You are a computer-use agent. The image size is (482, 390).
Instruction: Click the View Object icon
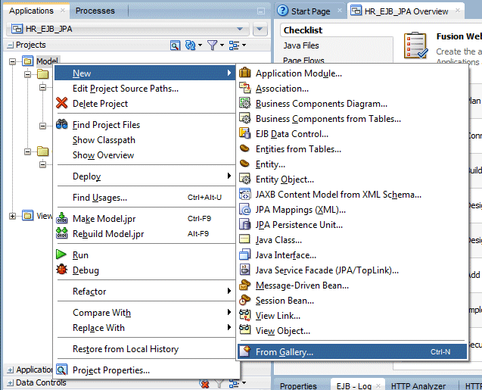click(x=245, y=330)
